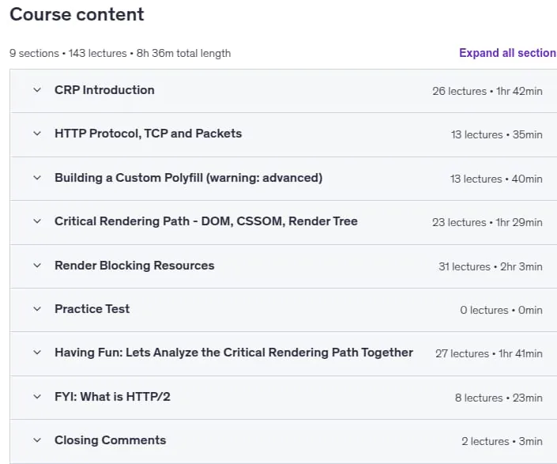Click the 8 lectures • 23min label
Screen dimensions: 557x464
499,398
